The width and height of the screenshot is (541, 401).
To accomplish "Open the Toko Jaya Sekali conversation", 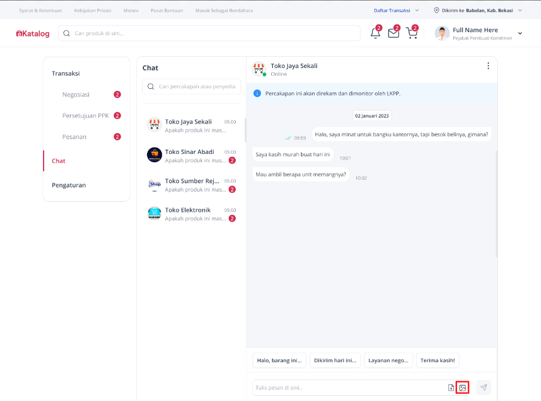I will (192, 125).
